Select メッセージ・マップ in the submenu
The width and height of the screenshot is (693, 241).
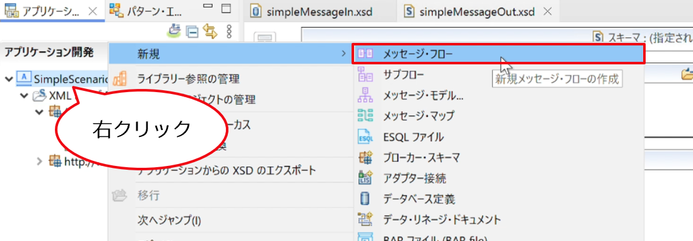click(x=419, y=116)
